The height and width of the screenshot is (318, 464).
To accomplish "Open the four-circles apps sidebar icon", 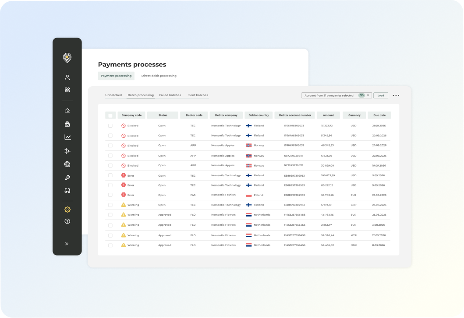I will point(67,90).
